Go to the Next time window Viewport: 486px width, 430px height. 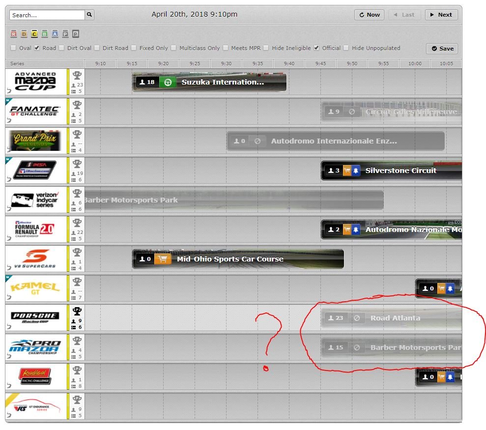[x=441, y=15]
